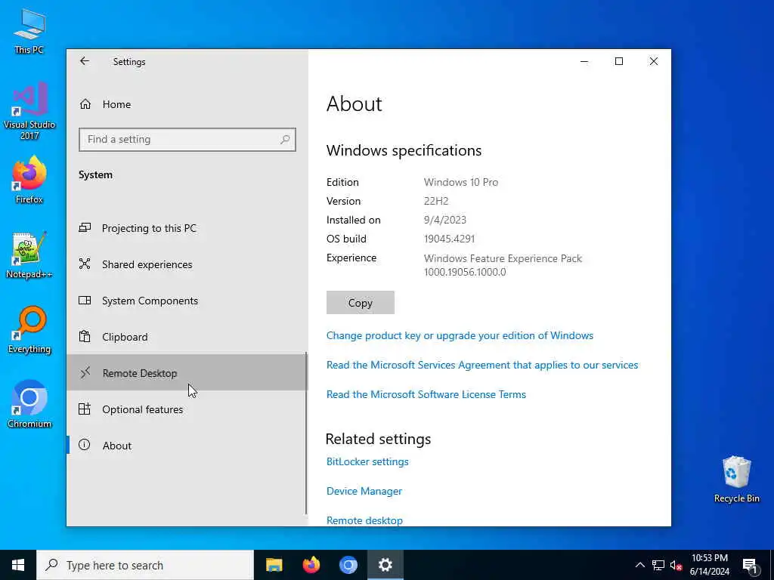Click the Remote Desktop sidebar icon
This screenshot has width=774, height=580.
[x=85, y=372]
